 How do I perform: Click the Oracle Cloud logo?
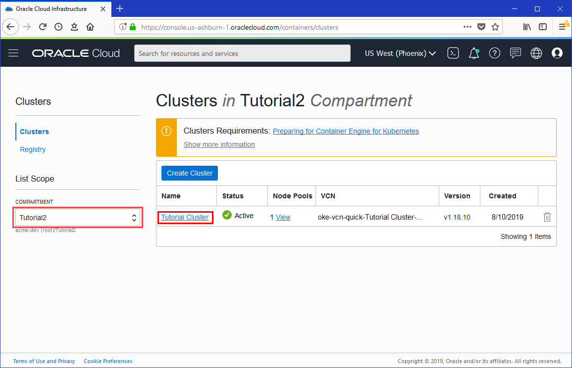point(76,53)
